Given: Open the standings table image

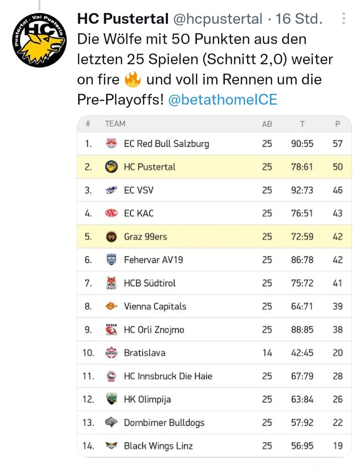Looking at the screenshot, I should (214, 287).
